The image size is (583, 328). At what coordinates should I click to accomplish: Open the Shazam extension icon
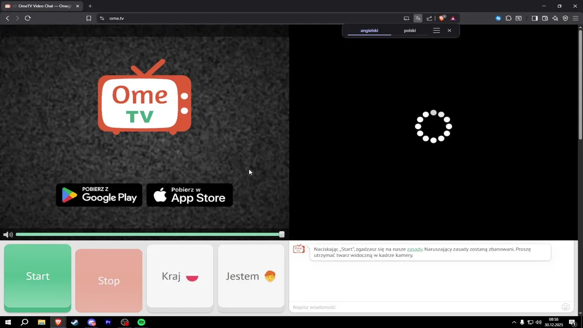(x=498, y=18)
